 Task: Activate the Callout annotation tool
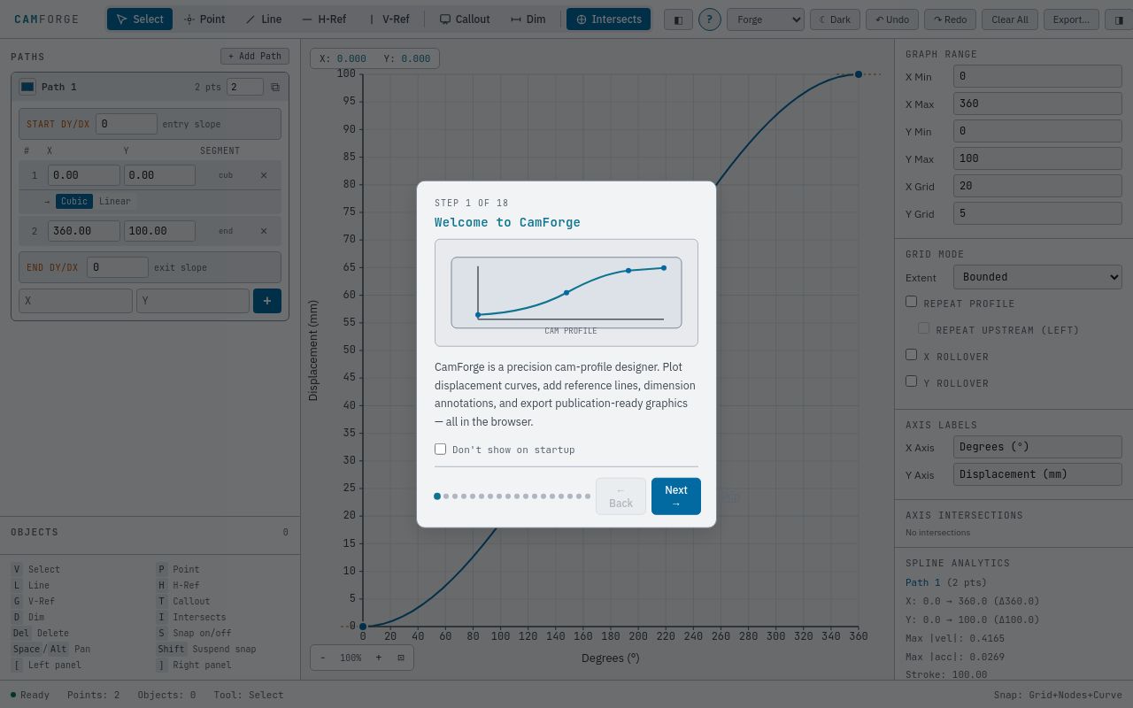pos(465,19)
